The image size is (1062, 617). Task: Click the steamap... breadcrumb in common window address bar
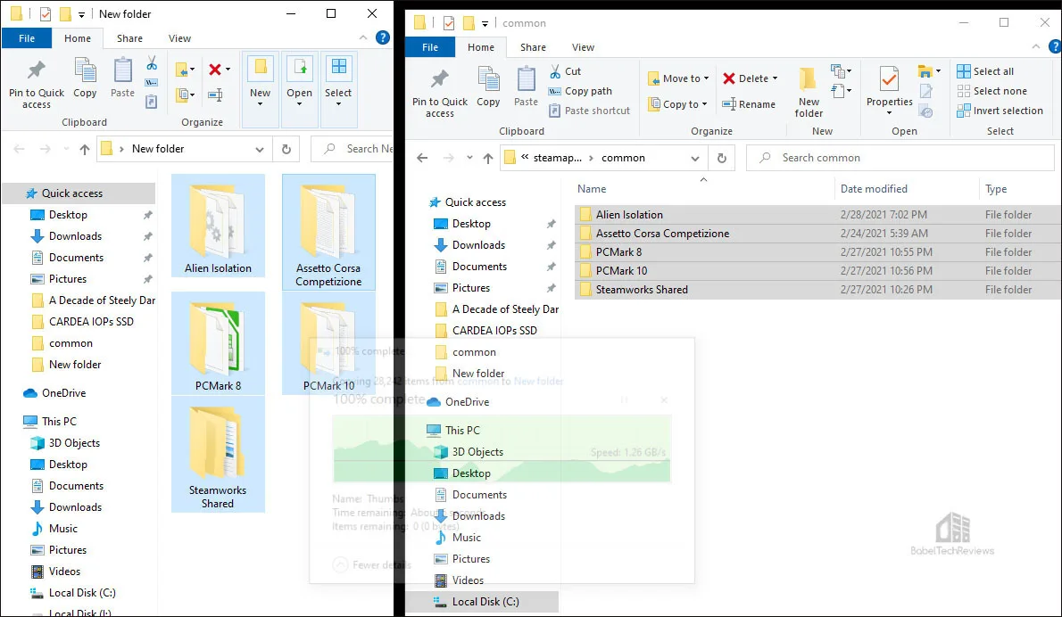click(x=558, y=158)
